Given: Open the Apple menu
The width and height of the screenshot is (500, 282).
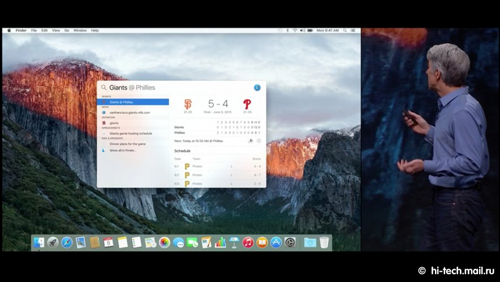Looking at the screenshot, I should pyautogui.click(x=9, y=31).
